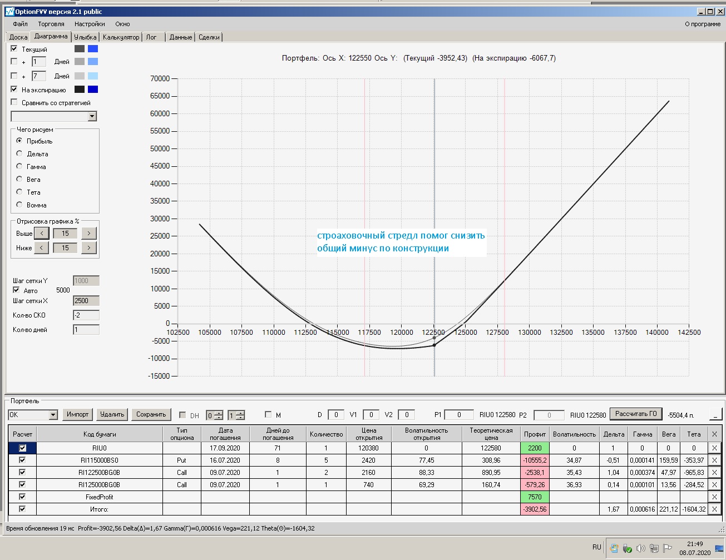Delete the RIU0 row with its X button
This screenshot has height=560, width=726.
pos(714,448)
